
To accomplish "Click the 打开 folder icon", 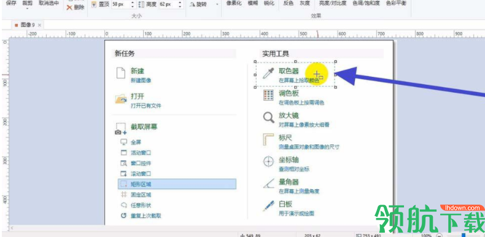I will pos(121,99).
